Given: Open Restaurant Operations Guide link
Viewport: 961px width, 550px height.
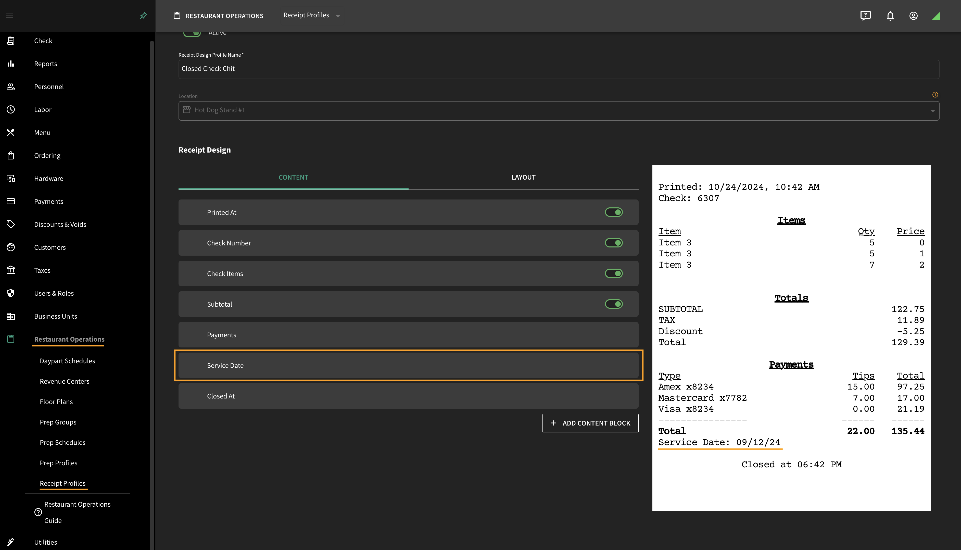Looking at the screenshot, I should pyautogui.click(x=78, y=512).
